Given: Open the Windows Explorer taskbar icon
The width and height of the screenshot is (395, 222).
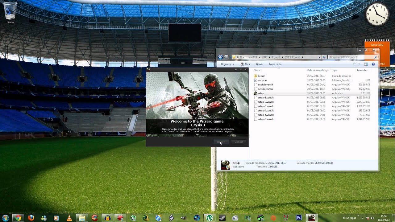Looking at the screenshot, I should (82, 218).
